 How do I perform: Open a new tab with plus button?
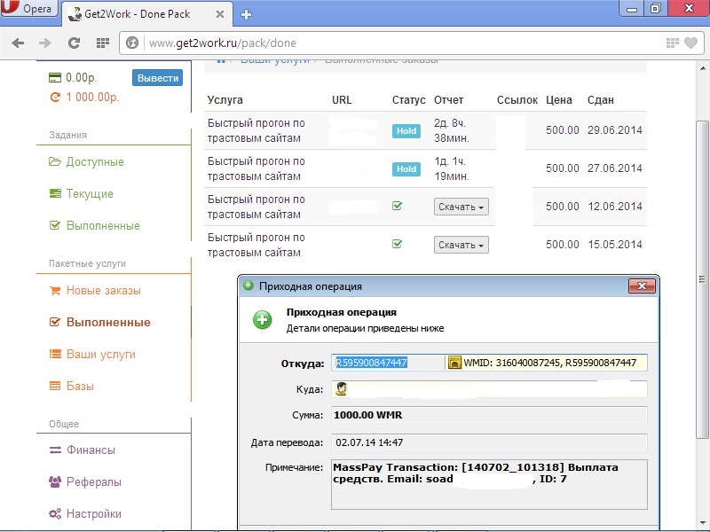246,14
